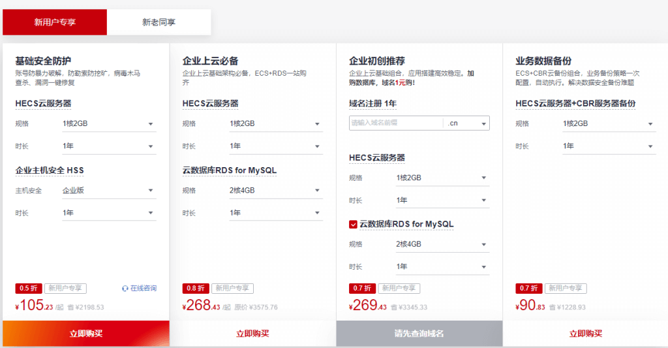Click the ¥90.83 price
The image size is (668, 348).
pyautogui.click(x=530, y=306)
